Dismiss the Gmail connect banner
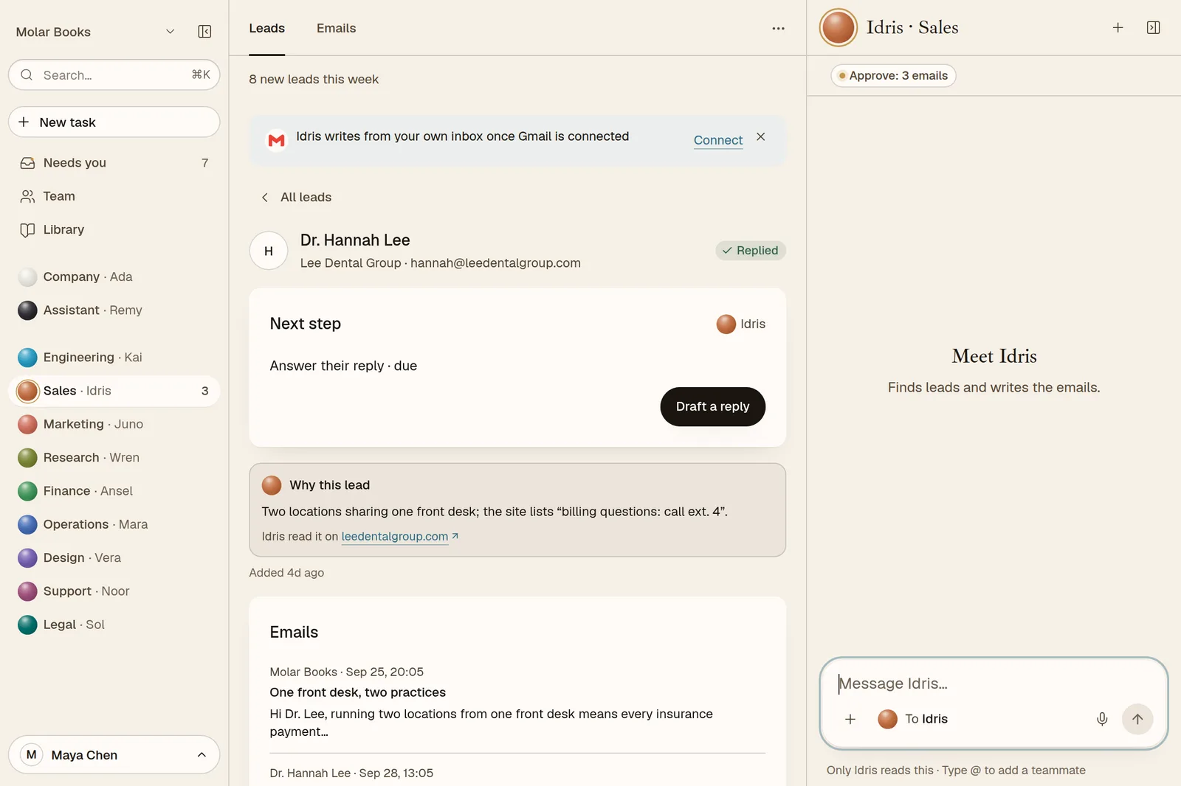1181x786 pixels. 760,137
